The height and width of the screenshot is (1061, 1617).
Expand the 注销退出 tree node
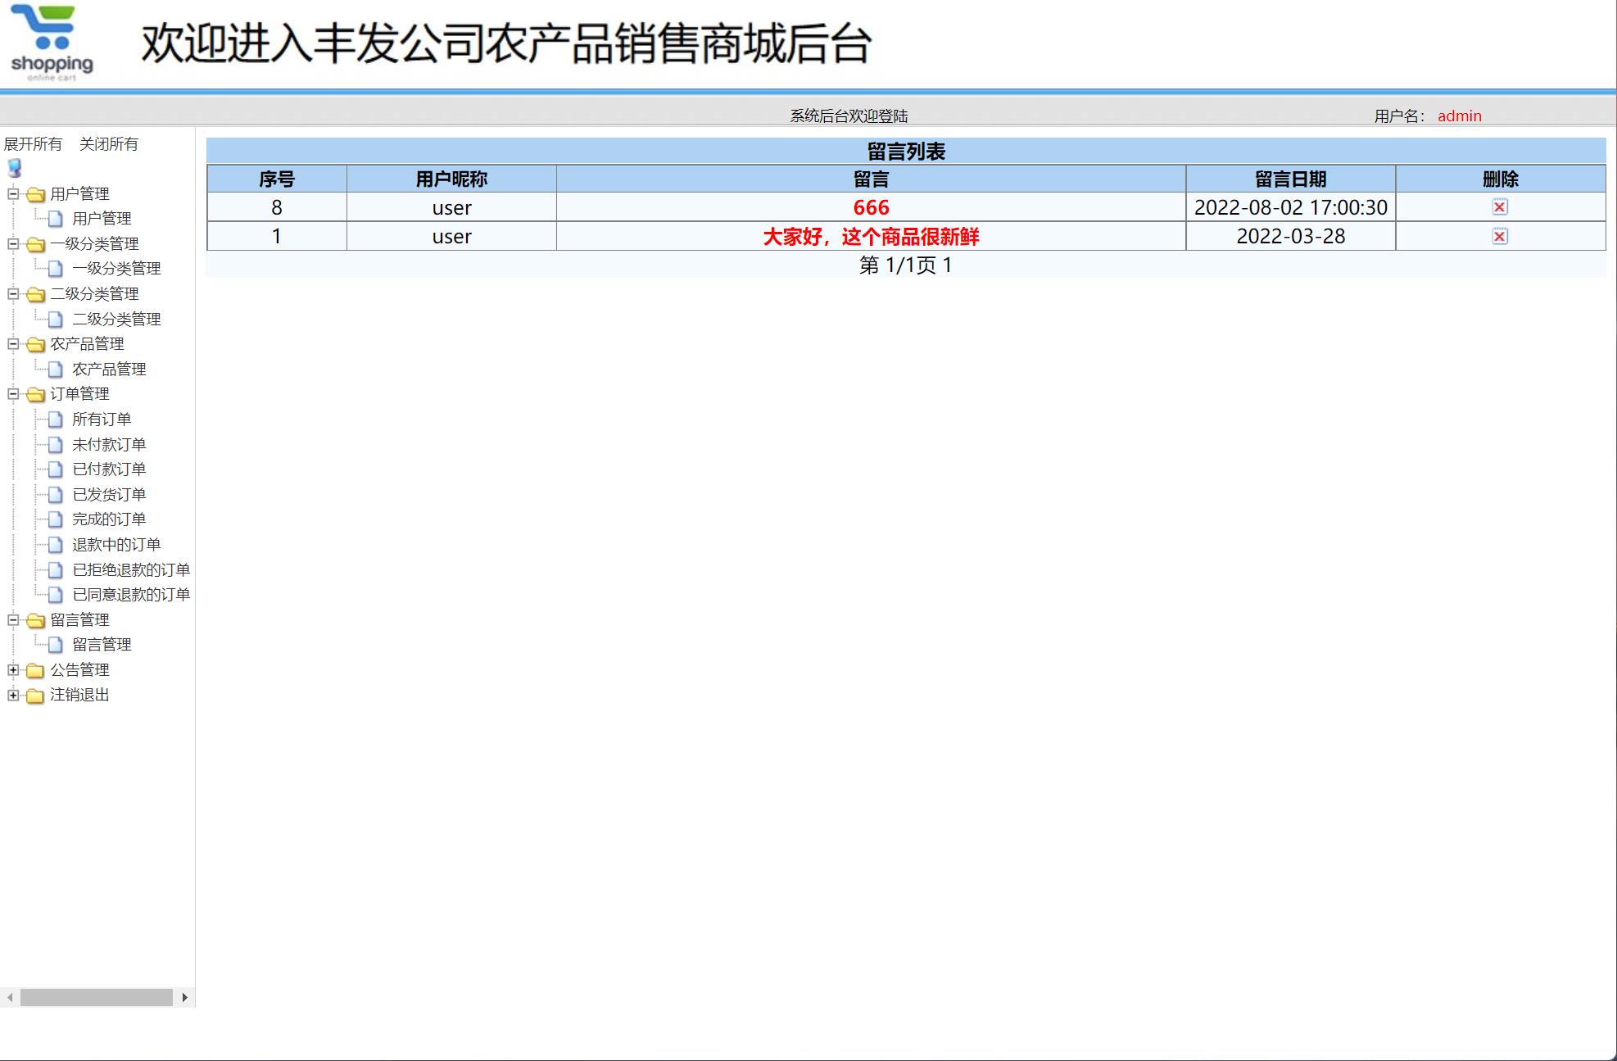12,696
